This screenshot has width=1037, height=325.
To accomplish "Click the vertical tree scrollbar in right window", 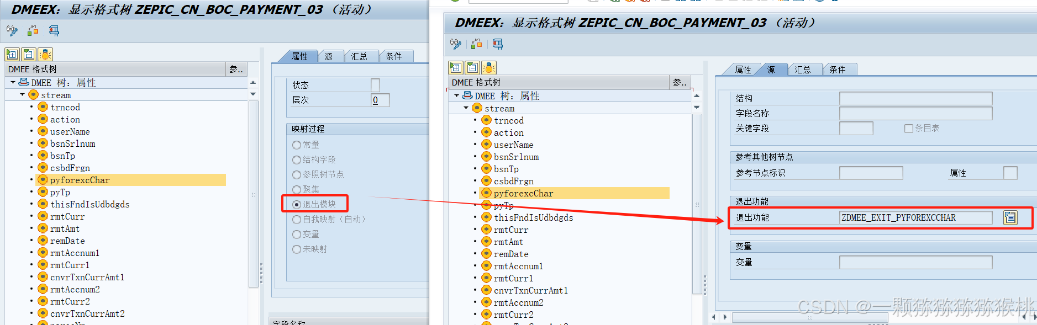I will pyautogui.click(x=697, y=204).
